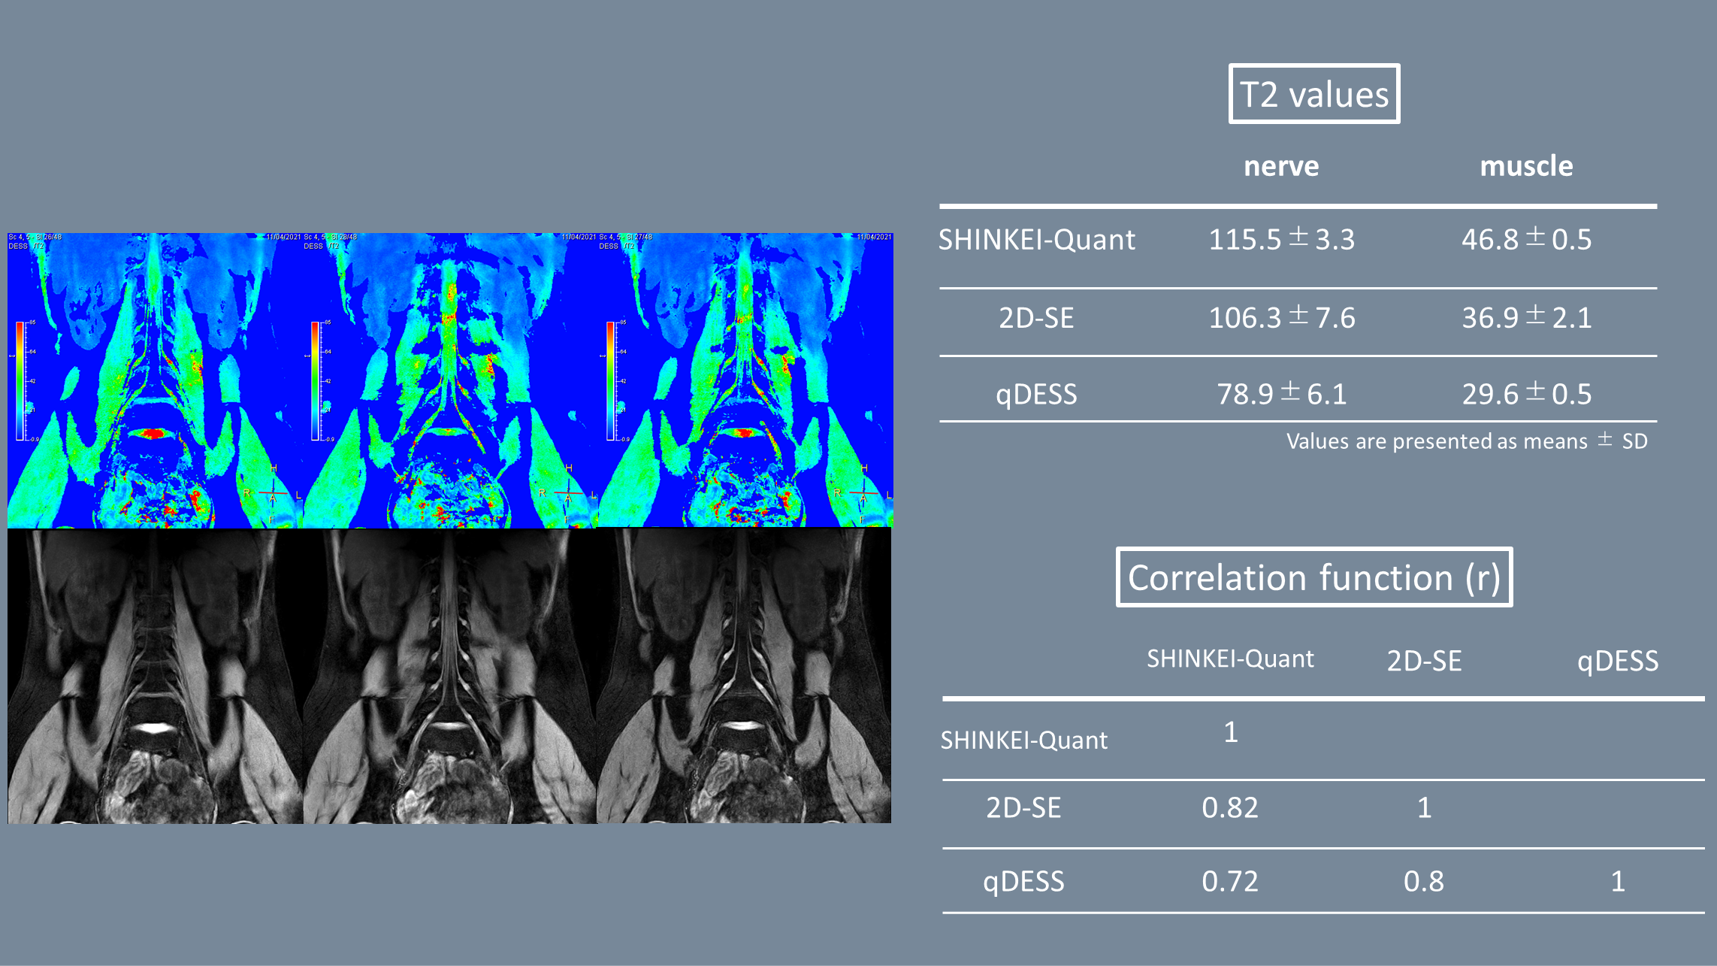1717x966 pixels.
Task: Click orientation cross in middle T2 map
Action: 567,492
